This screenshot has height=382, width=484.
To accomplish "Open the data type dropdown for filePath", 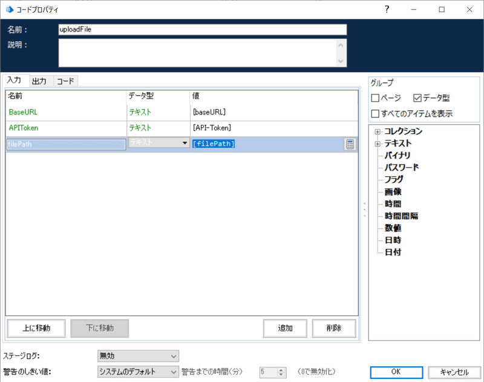I will [x=185, y=143].
